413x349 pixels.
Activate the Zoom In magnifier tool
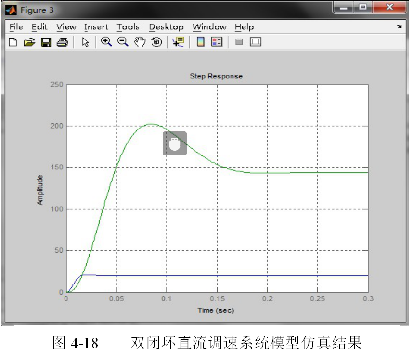[106, 42]
